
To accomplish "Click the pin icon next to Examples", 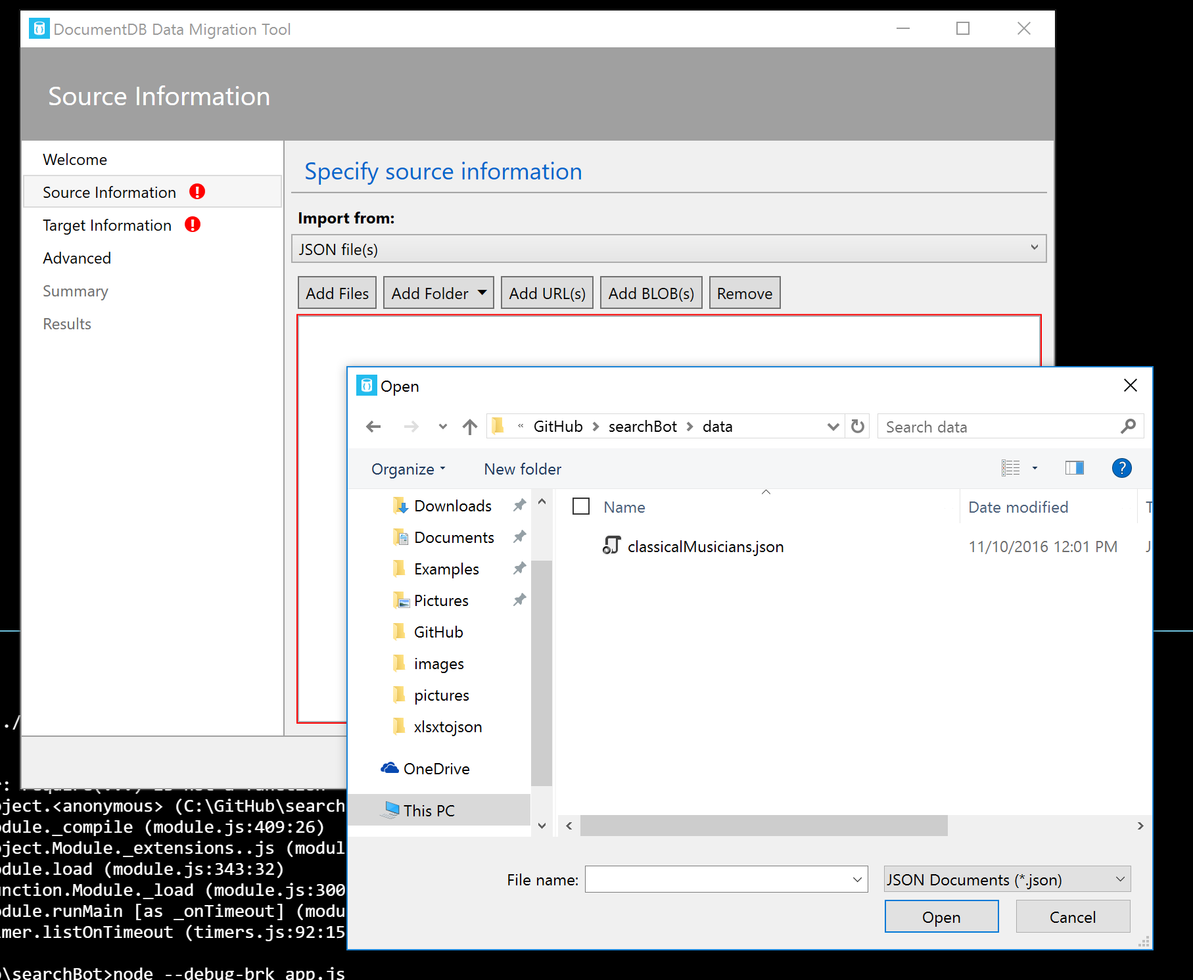I will (x=519, y=568).
